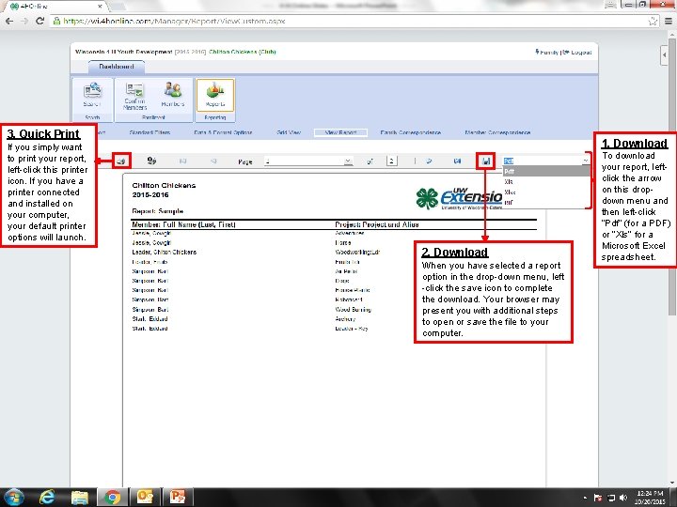Open the Grid View tab
677x507 pixels.
pyautogui.click(x=289, y=132)
